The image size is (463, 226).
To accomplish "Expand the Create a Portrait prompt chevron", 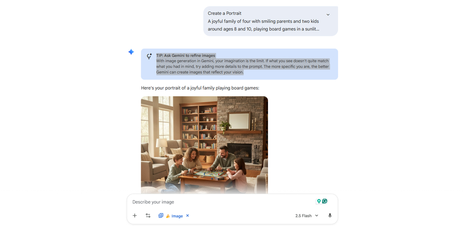I will (x=328, y=15).
